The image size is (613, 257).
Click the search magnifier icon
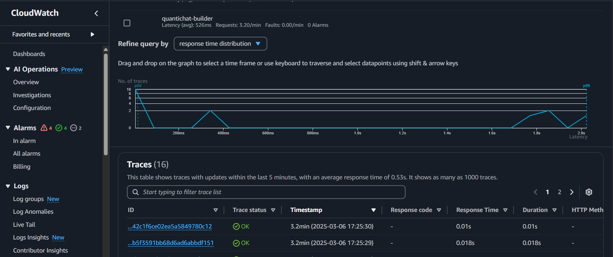tap(136, 192)
